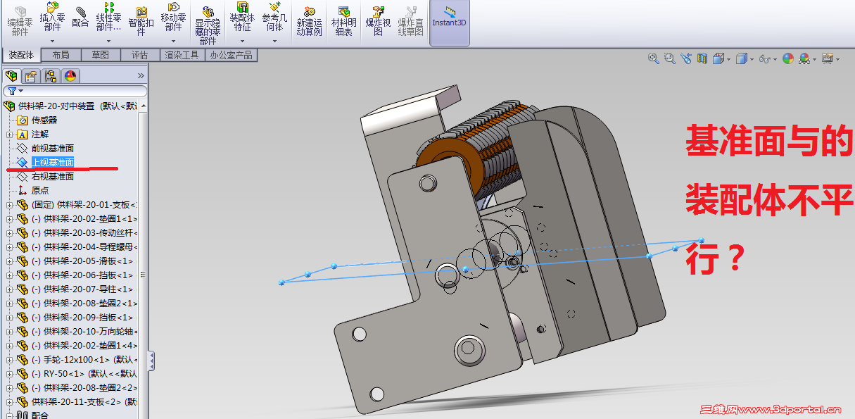Click the View Orientation cube icon
Image resolution: width=855 pixels, height=419 pixels.
[718, 59]
